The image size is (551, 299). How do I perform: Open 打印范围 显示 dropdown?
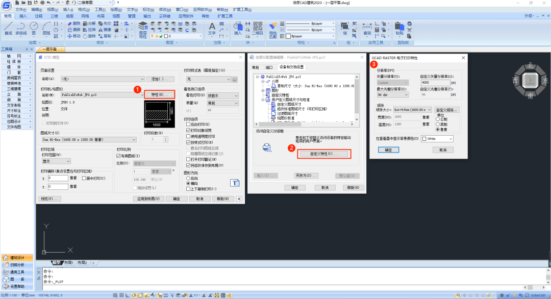(x=56, y=161)
